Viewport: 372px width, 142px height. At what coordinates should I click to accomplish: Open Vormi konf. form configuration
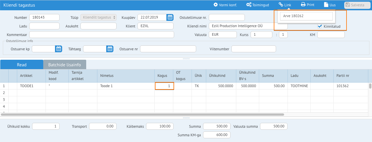coord(225,5)
